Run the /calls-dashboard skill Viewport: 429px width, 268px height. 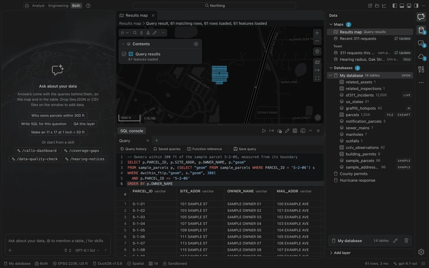(37, 151)
